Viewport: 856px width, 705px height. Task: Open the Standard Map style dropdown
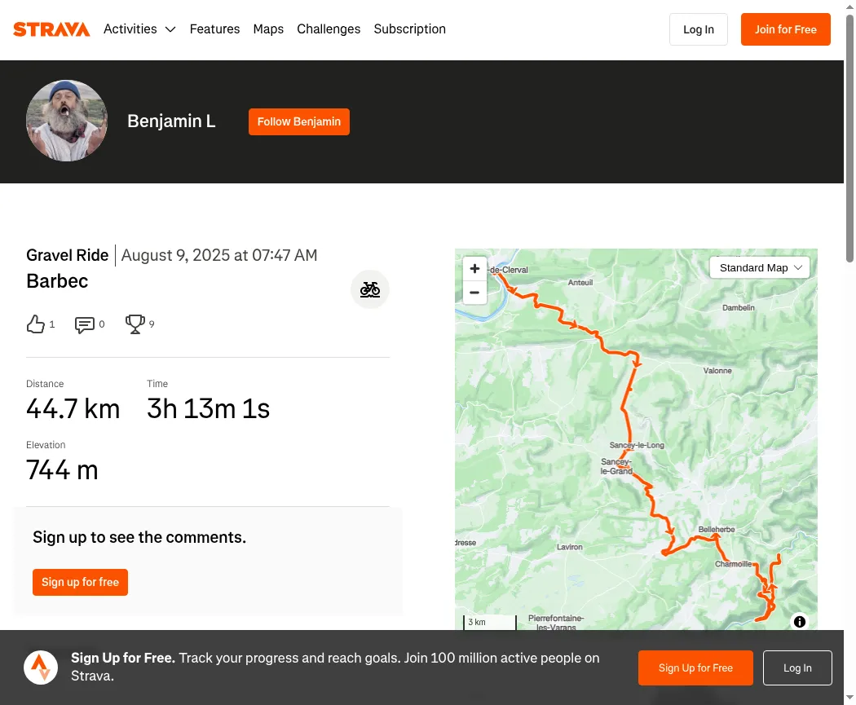point(759,268)
